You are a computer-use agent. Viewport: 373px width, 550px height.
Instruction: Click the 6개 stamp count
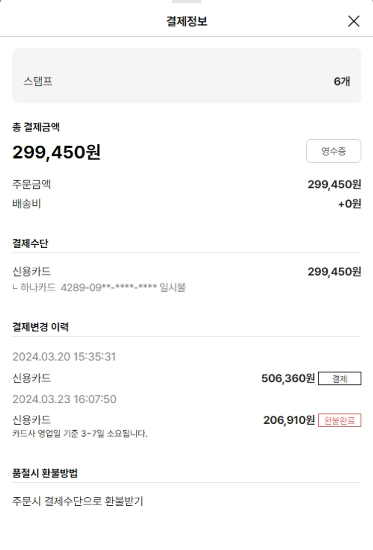click(x=342, y=82)
